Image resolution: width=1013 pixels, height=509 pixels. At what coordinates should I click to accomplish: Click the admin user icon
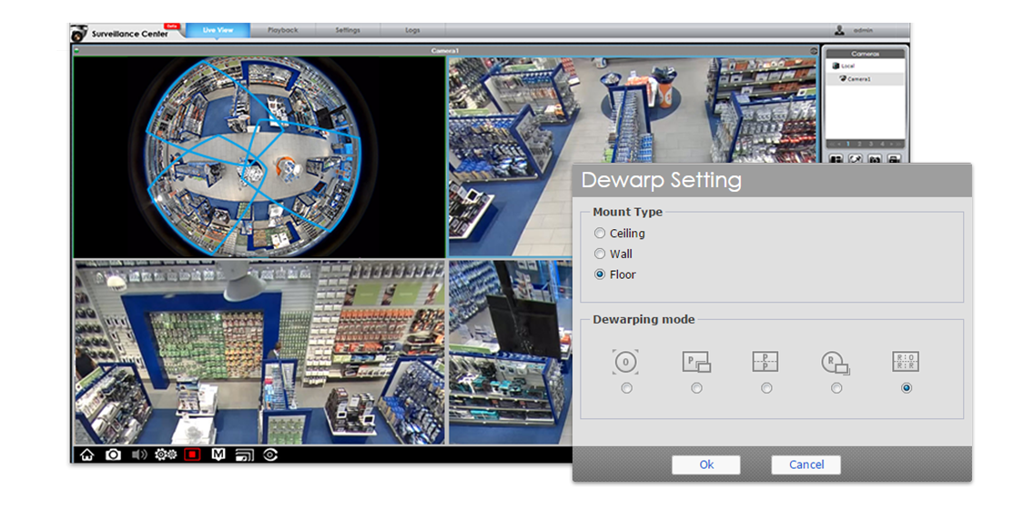pyautogui.click(x=839, y=30)
